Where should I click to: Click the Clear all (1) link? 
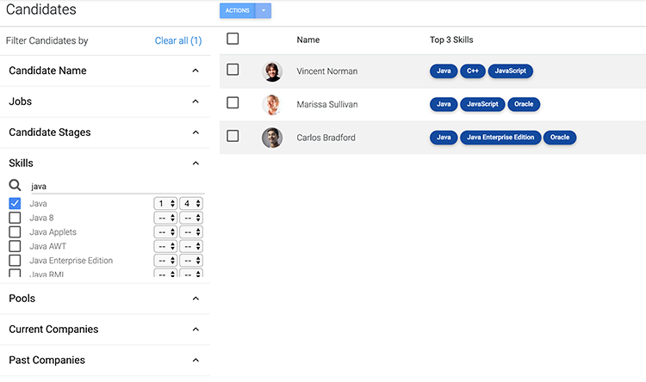pos(177,40)
